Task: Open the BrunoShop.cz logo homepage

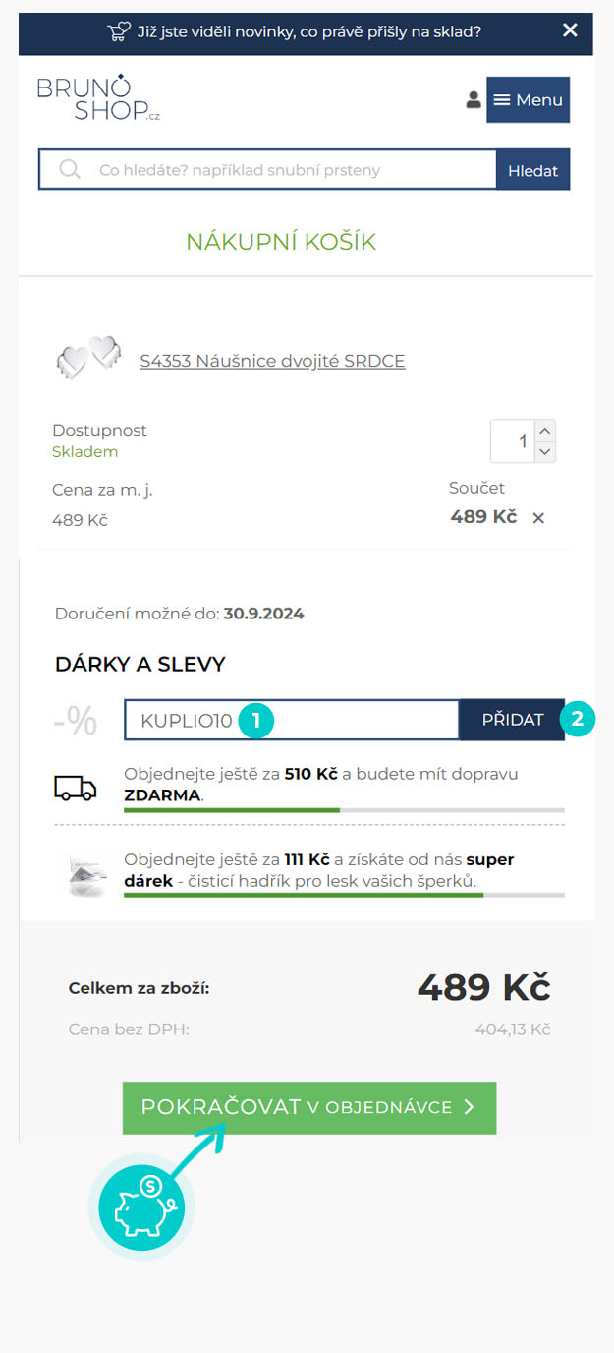Action: point(98,99)
